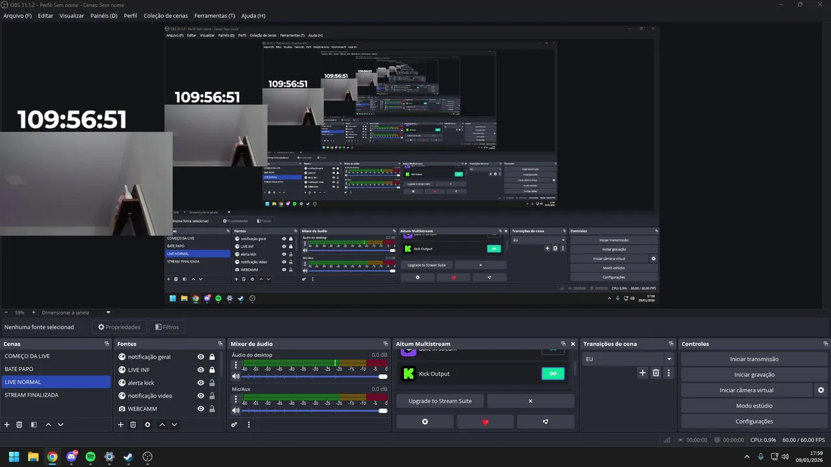Undock the Fontes panel
Image resolution: width=831 pixels, height=467 pixels.
click(x=220, y=344)
